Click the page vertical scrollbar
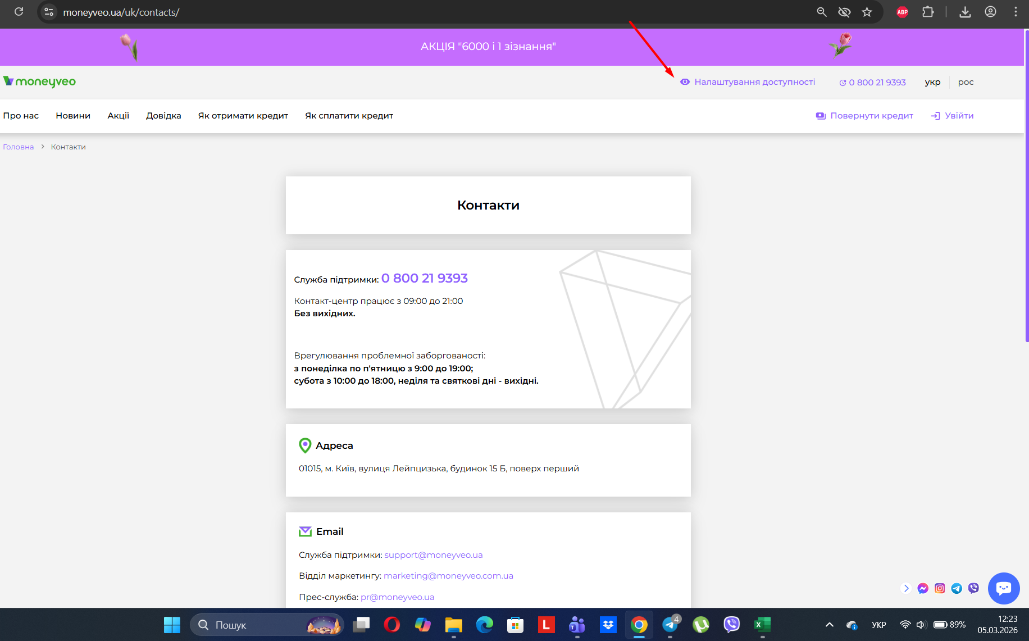The width and height of the screenshot is (1029, 641). [x=1026, y=185]
